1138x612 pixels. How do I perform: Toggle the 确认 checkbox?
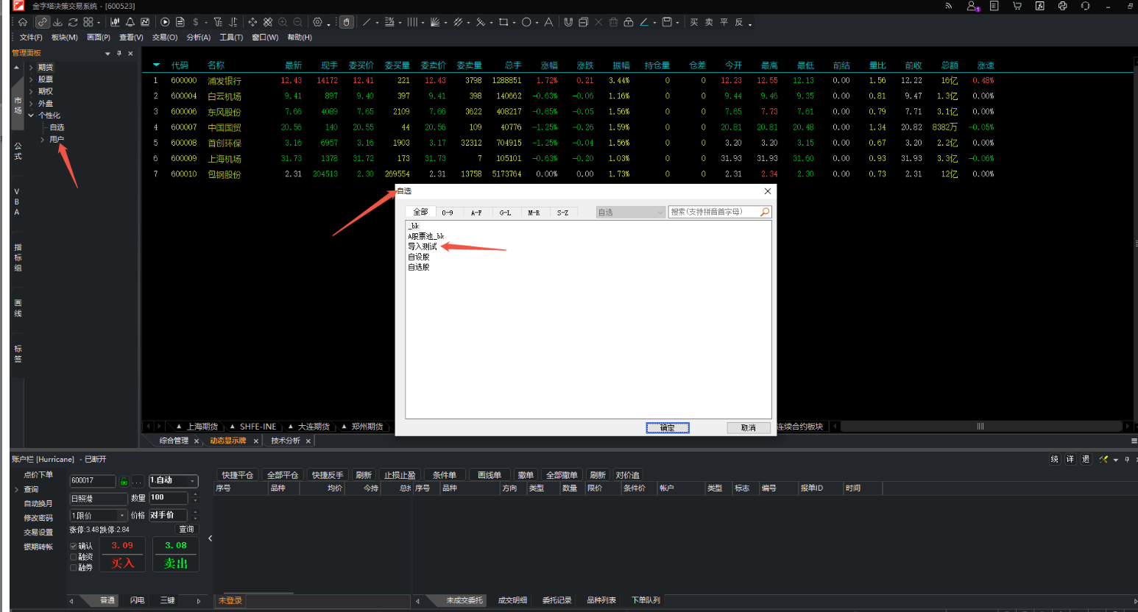(x=74, y=546)
